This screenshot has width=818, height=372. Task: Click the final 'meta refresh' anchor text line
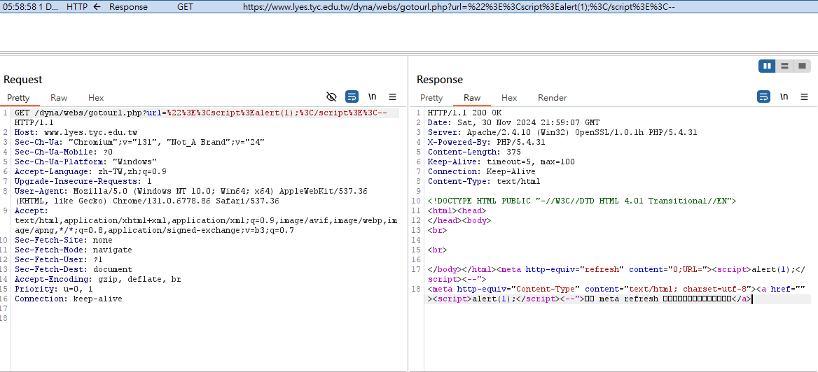[590, 299]
